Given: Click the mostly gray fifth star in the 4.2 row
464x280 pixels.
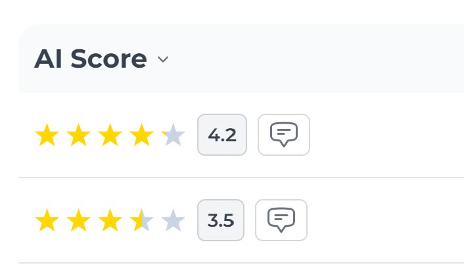Looking at the screenshot, I should click(x=173, y=135).
